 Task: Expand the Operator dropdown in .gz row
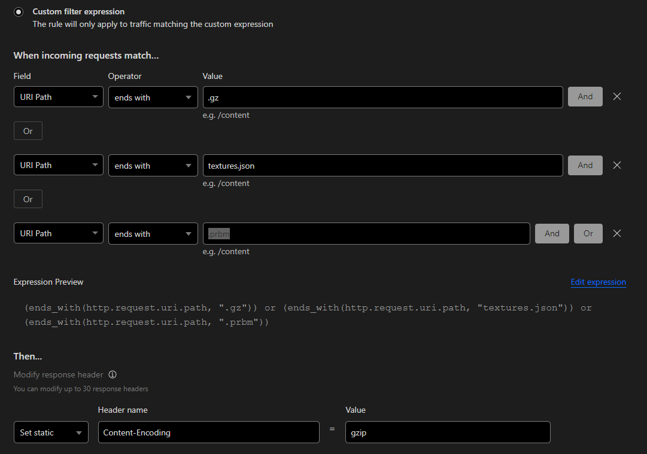tap(153, 97)
